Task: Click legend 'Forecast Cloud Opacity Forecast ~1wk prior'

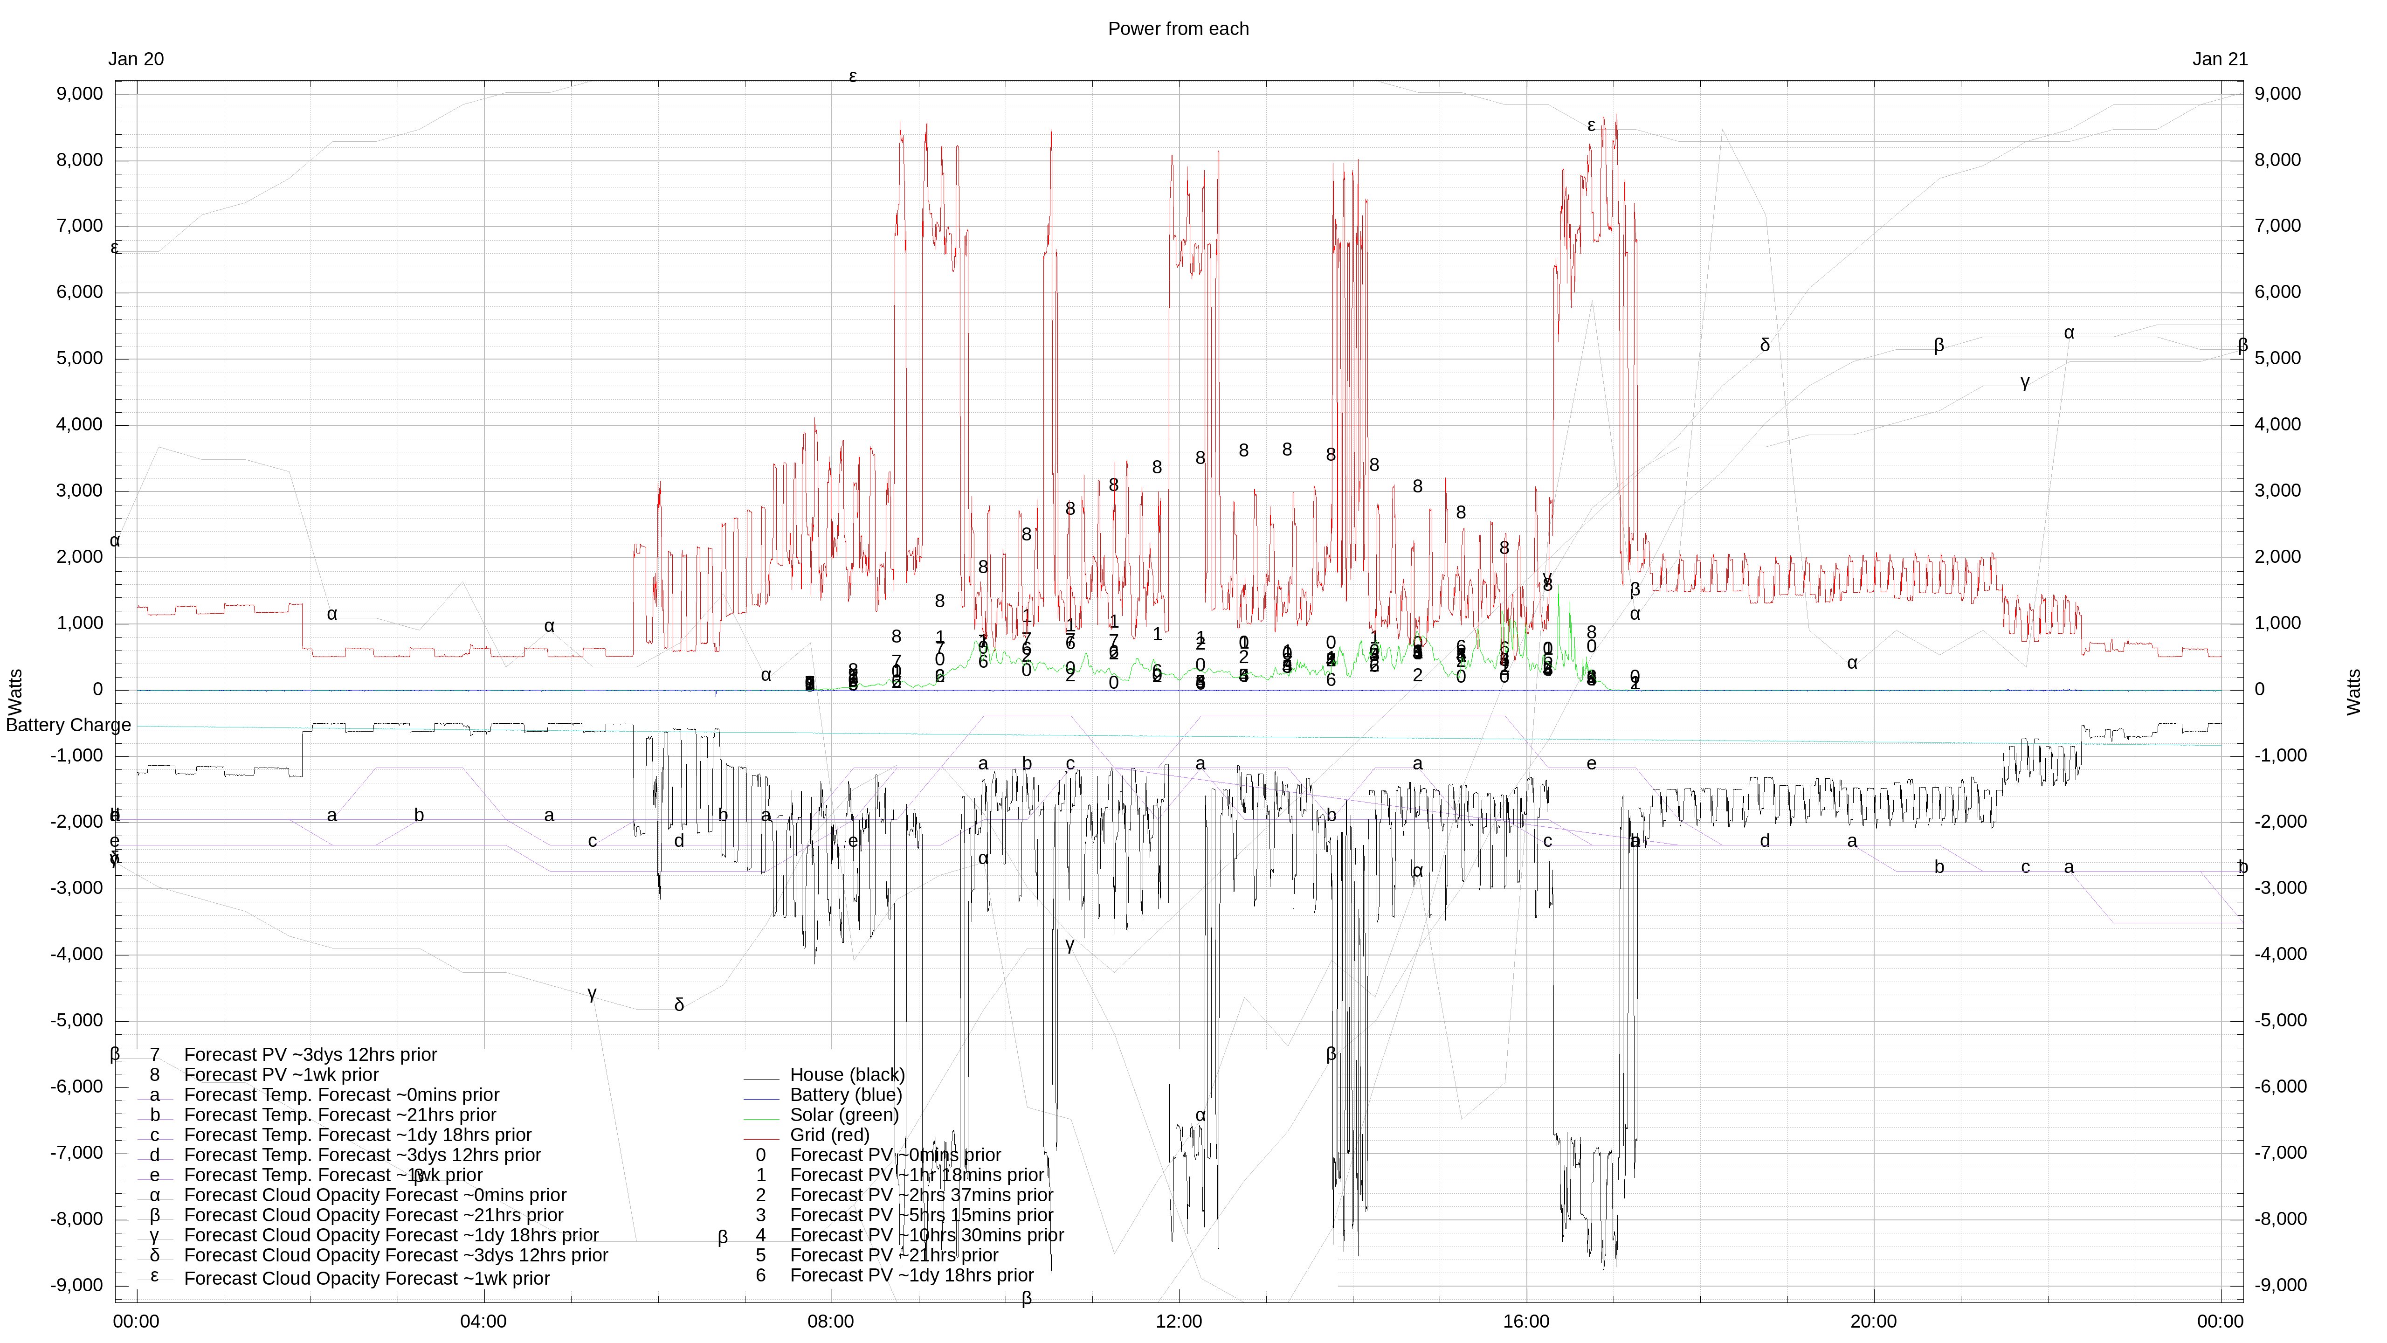Action: click(x=367, y=1278)
